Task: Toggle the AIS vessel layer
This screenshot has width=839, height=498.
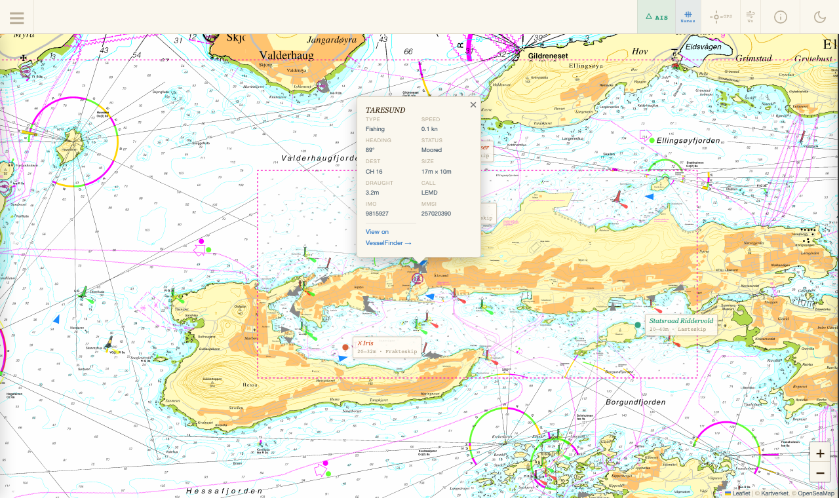Action: [657, 17]
